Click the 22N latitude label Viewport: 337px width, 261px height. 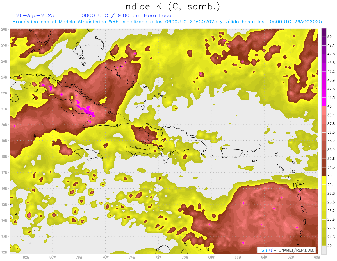(x=4, y=93)
